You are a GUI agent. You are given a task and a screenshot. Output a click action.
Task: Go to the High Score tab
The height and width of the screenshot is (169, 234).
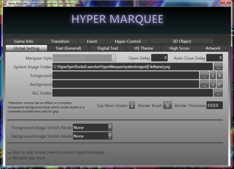179,48
